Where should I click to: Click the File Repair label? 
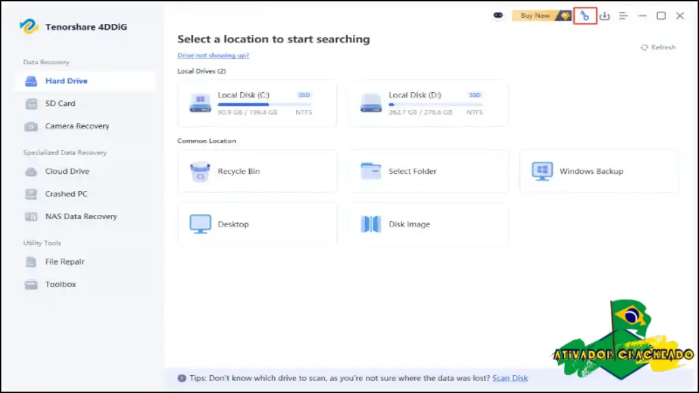(65, 262)
